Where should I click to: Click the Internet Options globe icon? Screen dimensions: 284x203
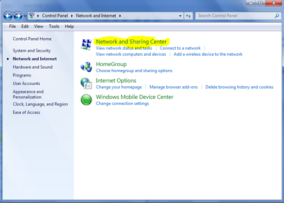86,83
